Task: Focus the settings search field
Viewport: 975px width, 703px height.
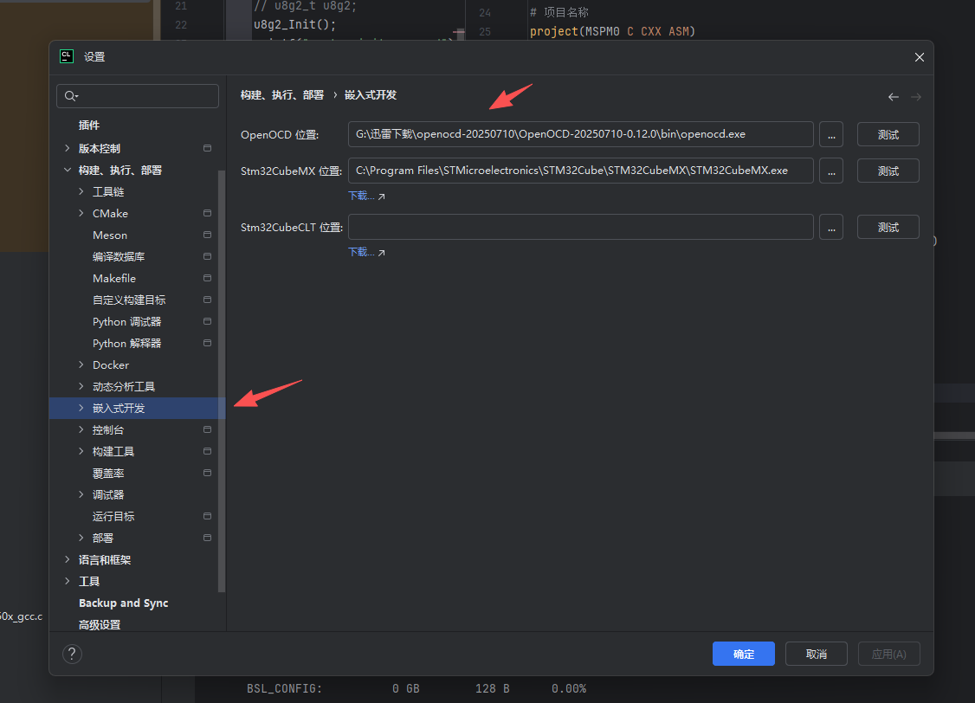Action: (138, 96)
